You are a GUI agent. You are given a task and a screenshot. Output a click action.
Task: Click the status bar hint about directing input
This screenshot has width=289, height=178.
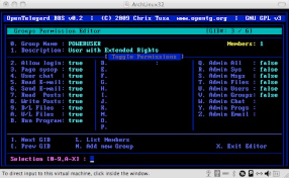75,173
